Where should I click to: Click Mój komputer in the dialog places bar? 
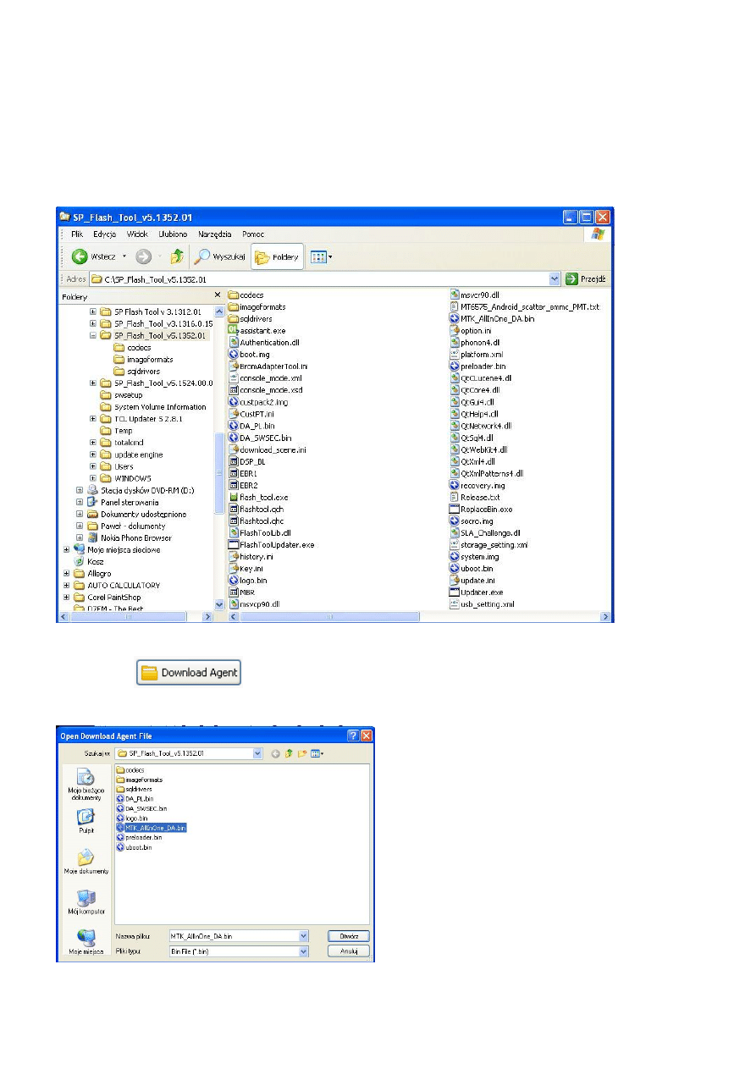[85, 901]
